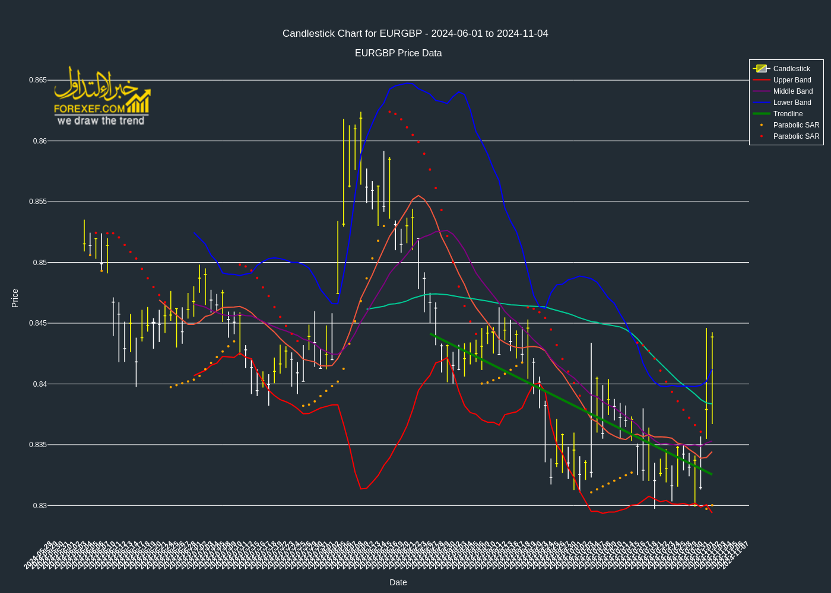Toggle the orange-dot Parabolic SAR legend entry
The height and width of the screenshot is (593, 831).
pos(786,125)
